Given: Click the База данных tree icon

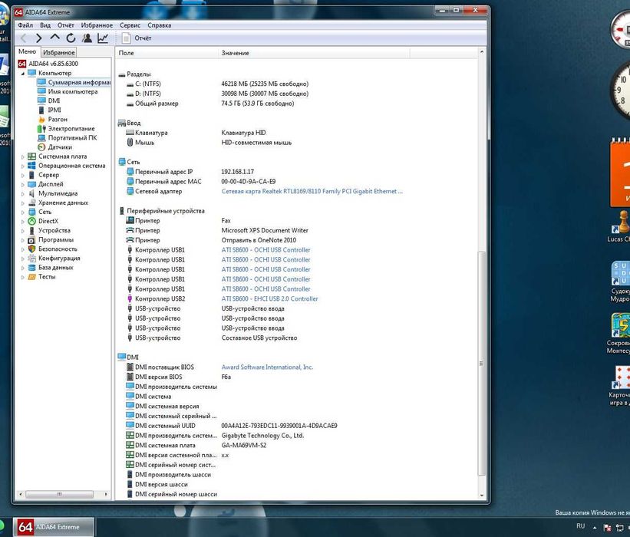Looking at the screenshot, I should pos(31,268).
